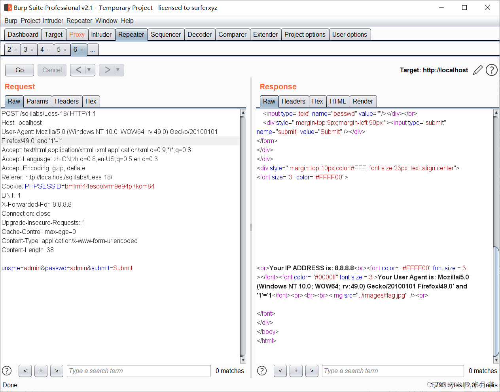The height and width of the screenshot is (392, 500).
Task: Select Repeater sub-tab 4
Action: point(42,50)
